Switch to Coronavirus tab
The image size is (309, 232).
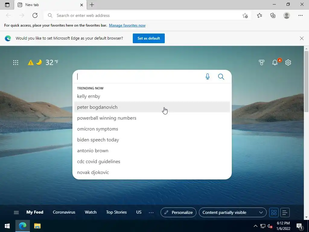pos(64,212)
